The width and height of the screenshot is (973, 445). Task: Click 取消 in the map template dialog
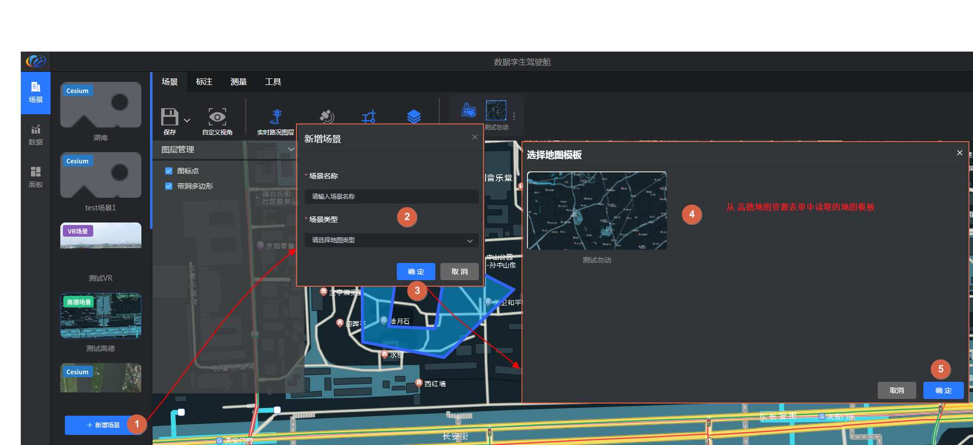coord(896,390)
